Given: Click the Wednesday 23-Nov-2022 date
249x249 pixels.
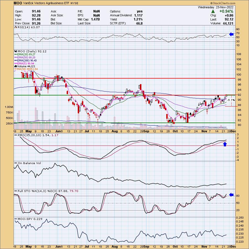Looking at the screenshot, I should point(216,7).
